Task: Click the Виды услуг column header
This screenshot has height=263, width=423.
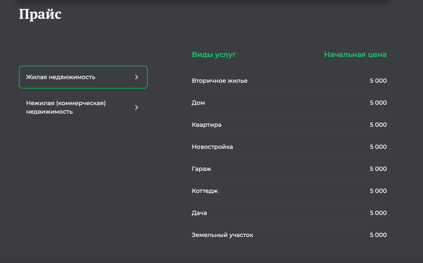Action: tap(214, 55)
